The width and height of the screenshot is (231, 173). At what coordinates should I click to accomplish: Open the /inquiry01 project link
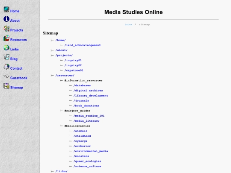pyautogui.click(x=73, y=60)
